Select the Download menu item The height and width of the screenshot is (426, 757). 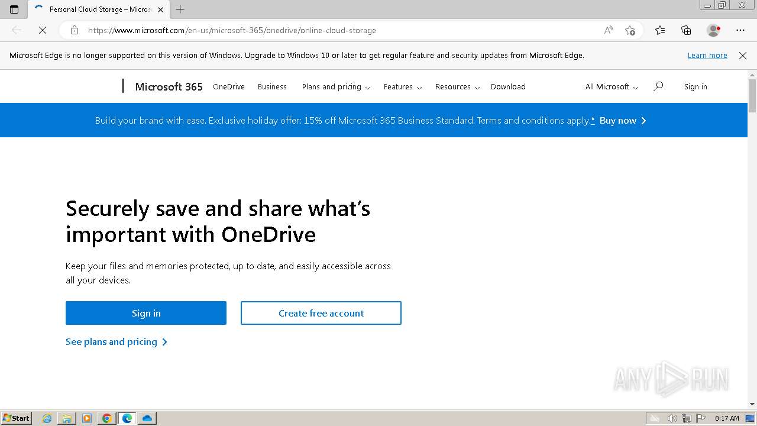point(508,86)
